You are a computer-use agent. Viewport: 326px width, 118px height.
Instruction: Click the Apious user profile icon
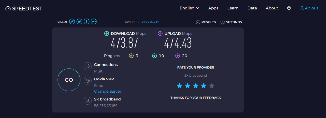click(x=302, y=8)
